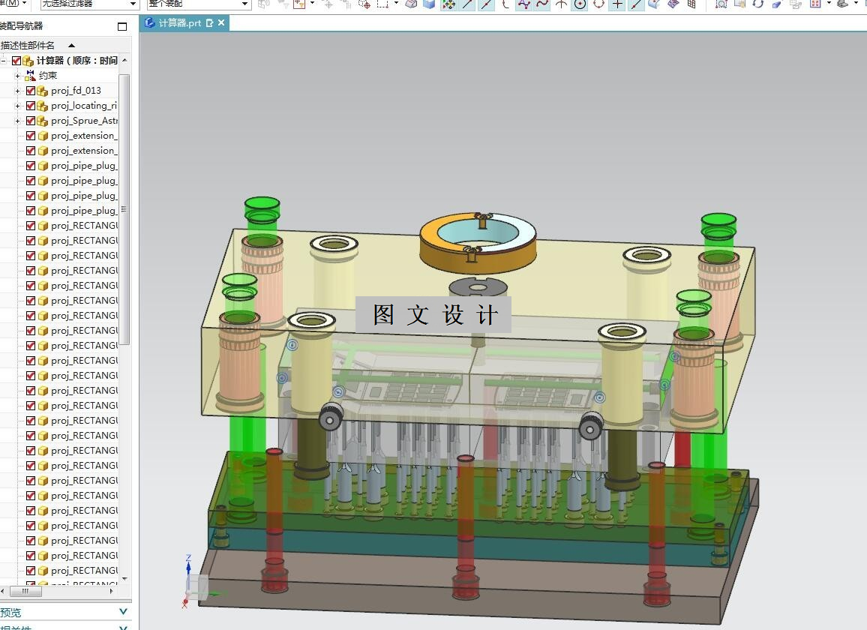Click navigator horizontal scrollbar right arrow
This screenshot has width=867, height=630.
pyautogui.click(x=112, y=591)
